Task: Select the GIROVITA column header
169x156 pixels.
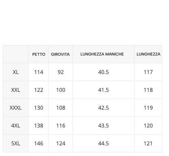Action: tap(61, 54)
